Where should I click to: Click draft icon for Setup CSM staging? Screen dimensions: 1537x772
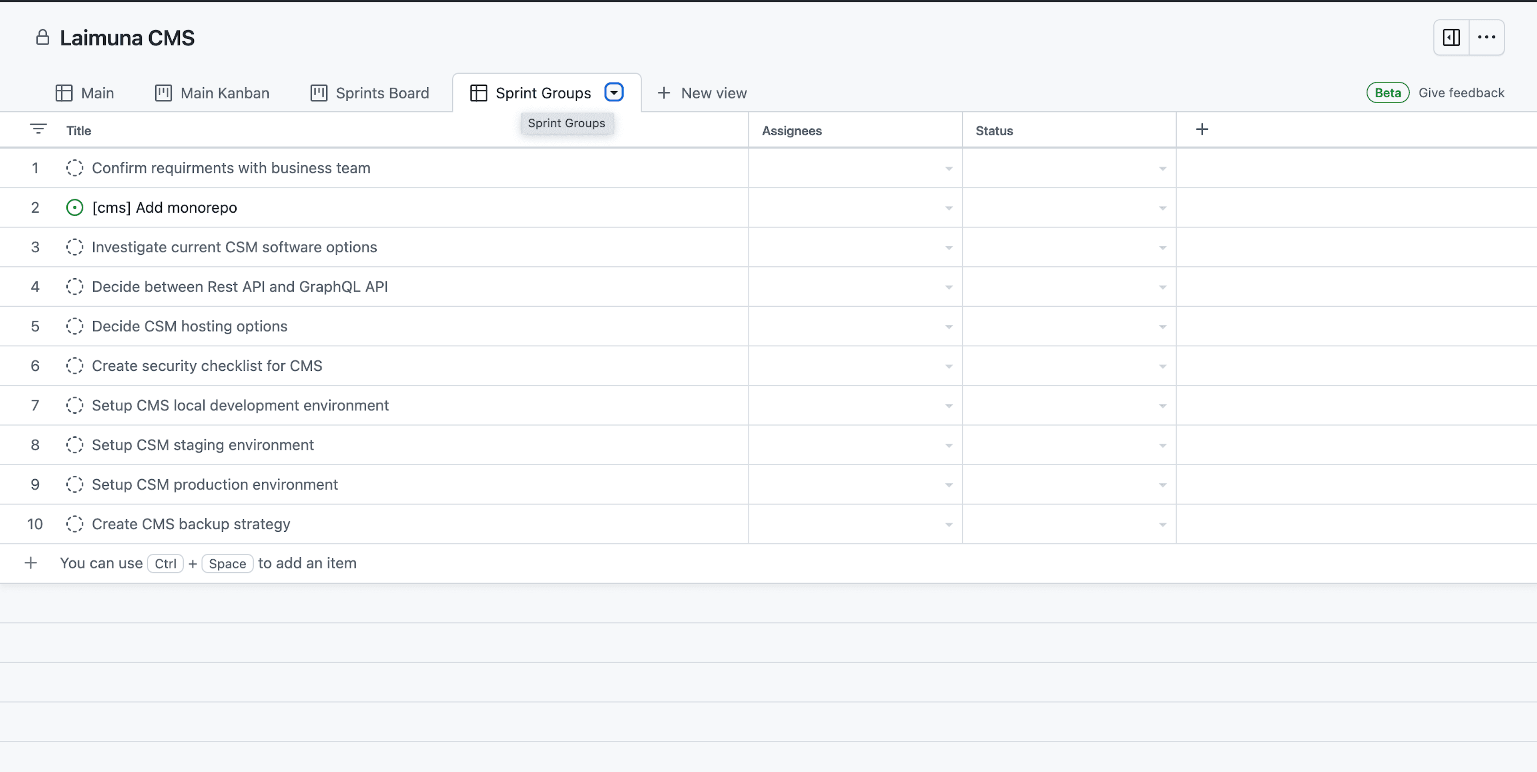tap(74, 445)
